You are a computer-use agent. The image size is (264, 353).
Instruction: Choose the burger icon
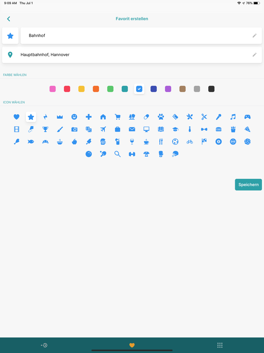coord(219,129)
